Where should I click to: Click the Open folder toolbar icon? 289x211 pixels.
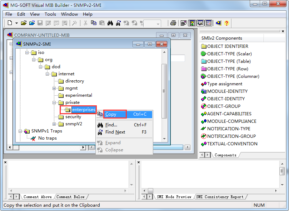[24, 23]
